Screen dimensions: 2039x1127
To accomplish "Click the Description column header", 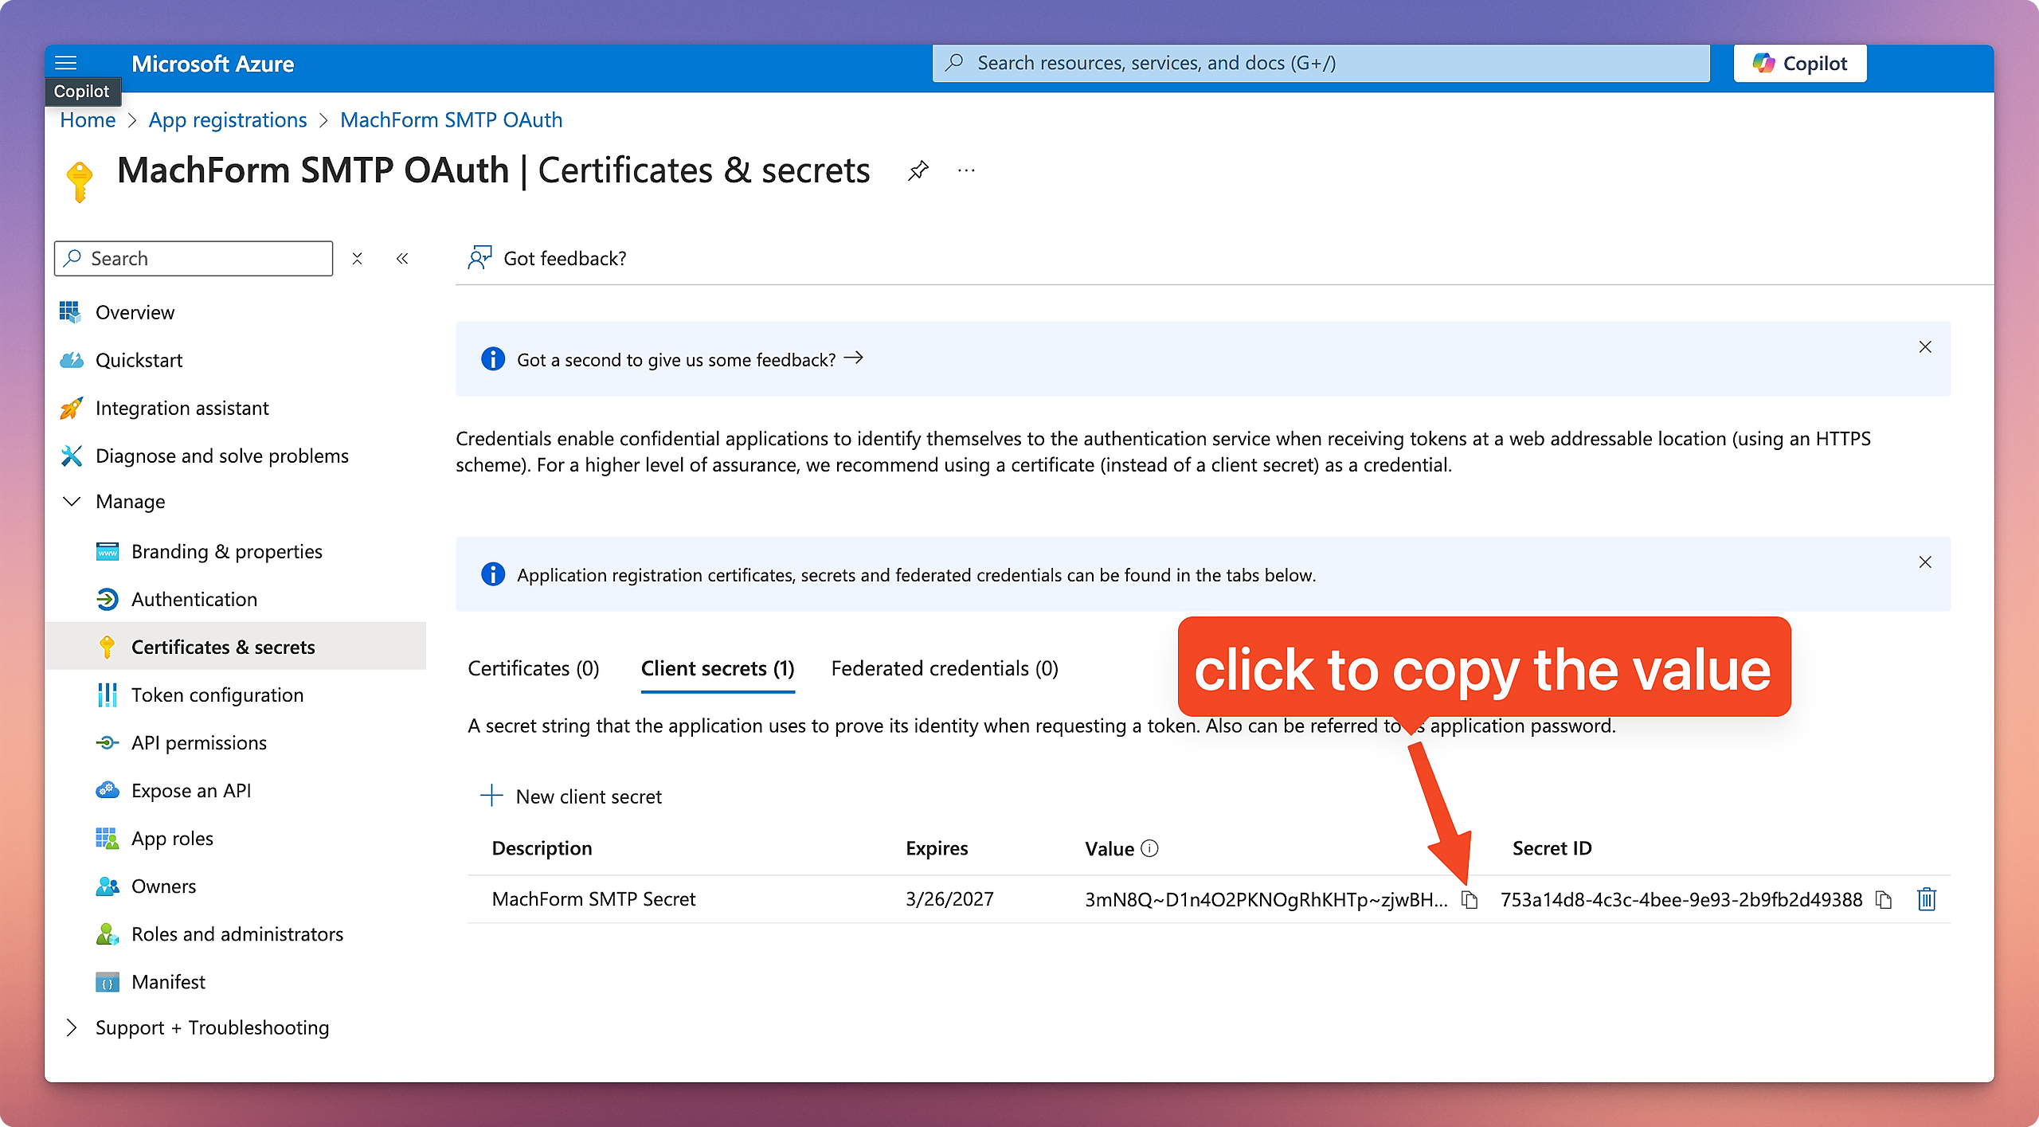I will [x=542, y=848].
